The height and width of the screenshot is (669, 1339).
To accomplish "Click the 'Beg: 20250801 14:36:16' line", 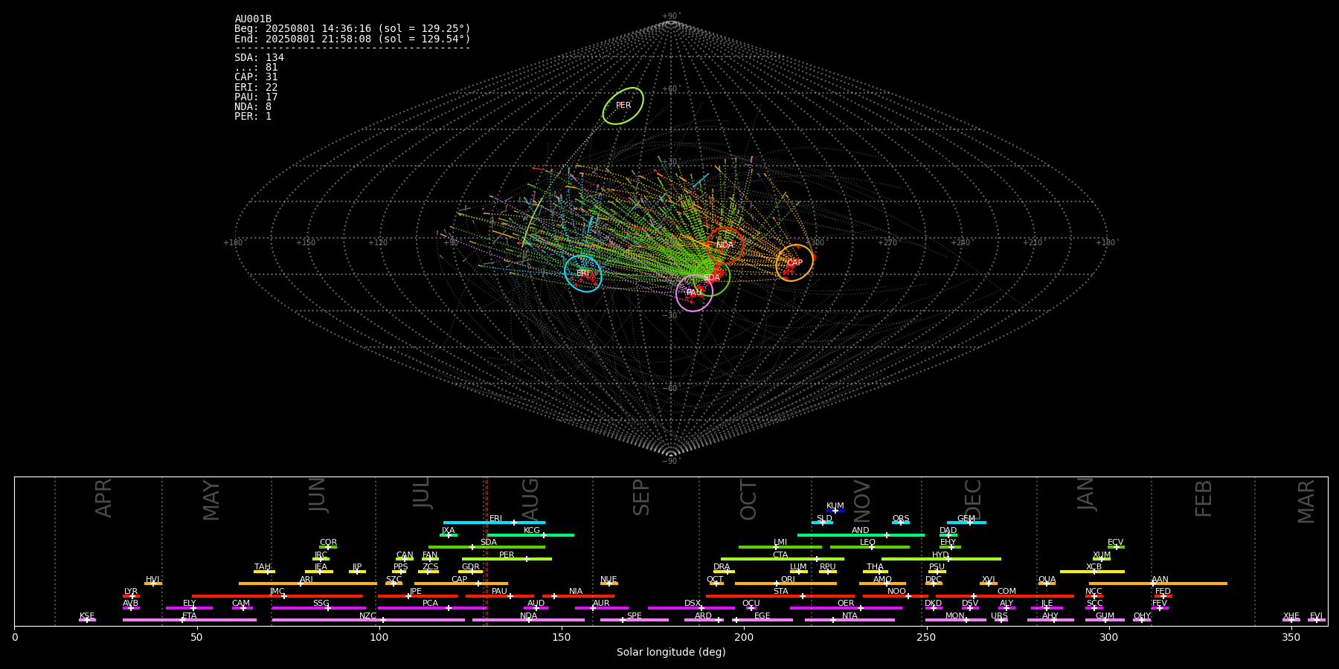I will (353, 29).
